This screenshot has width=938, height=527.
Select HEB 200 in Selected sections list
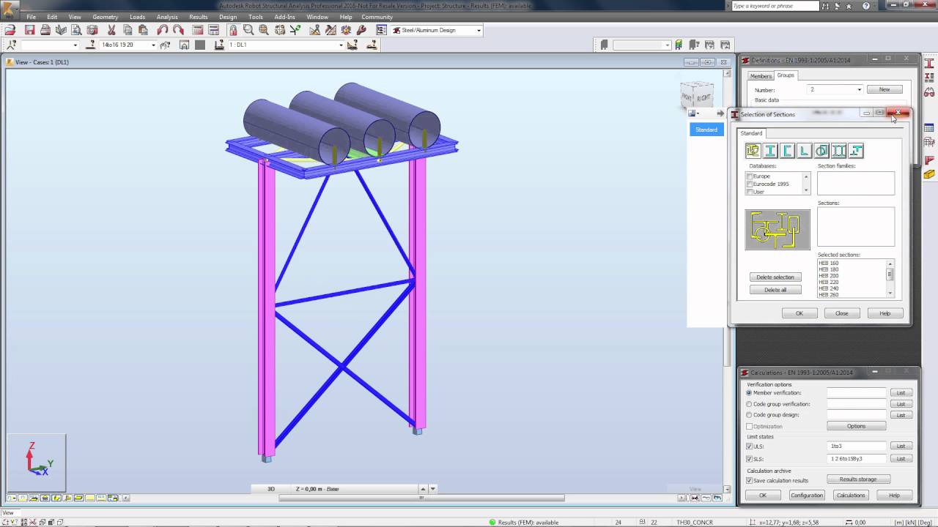pyautogui.click(x=829, y=276)
